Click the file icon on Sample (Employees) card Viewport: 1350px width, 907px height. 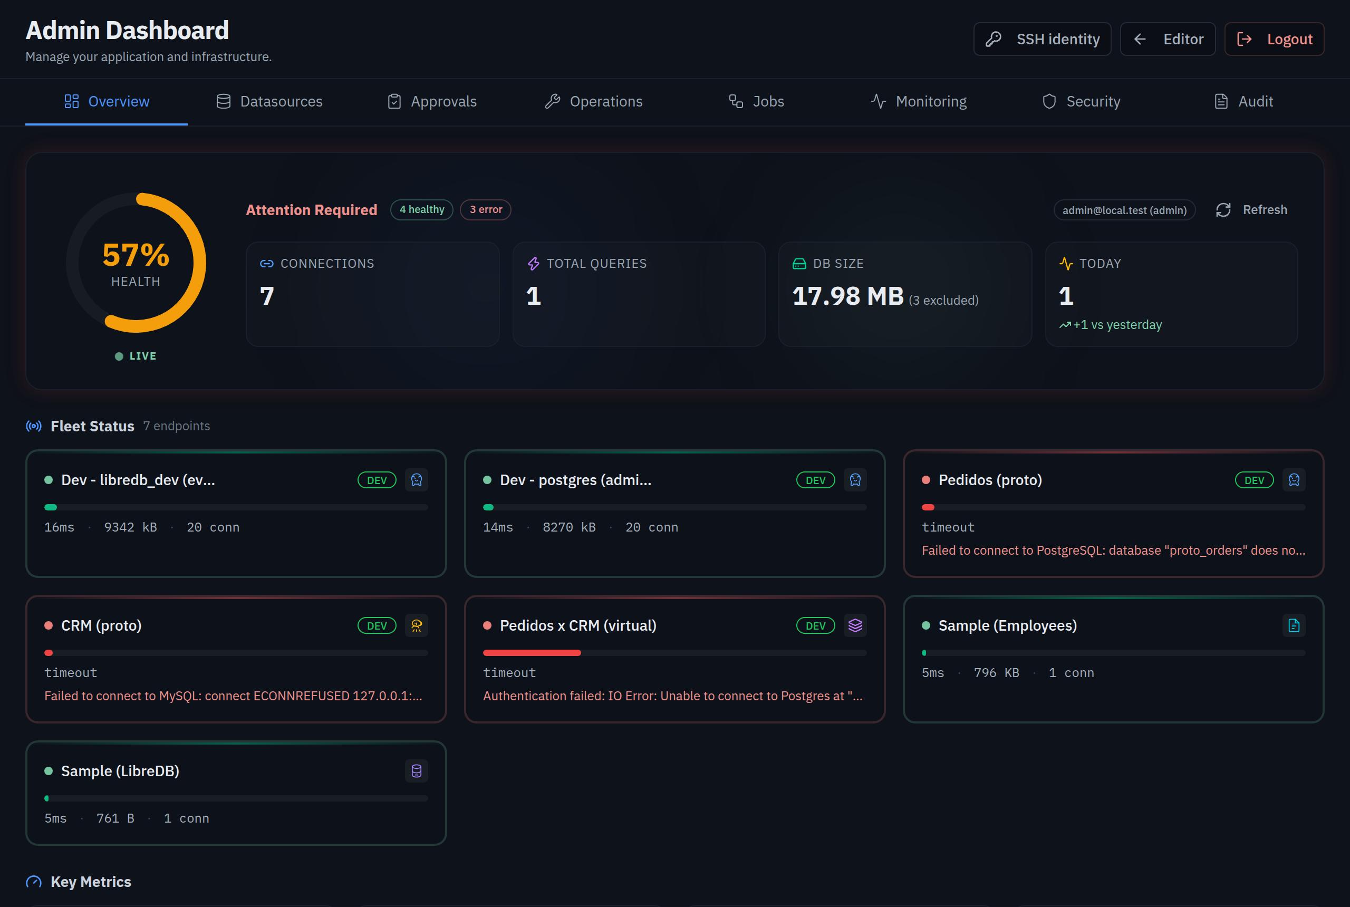(1294, 626)
